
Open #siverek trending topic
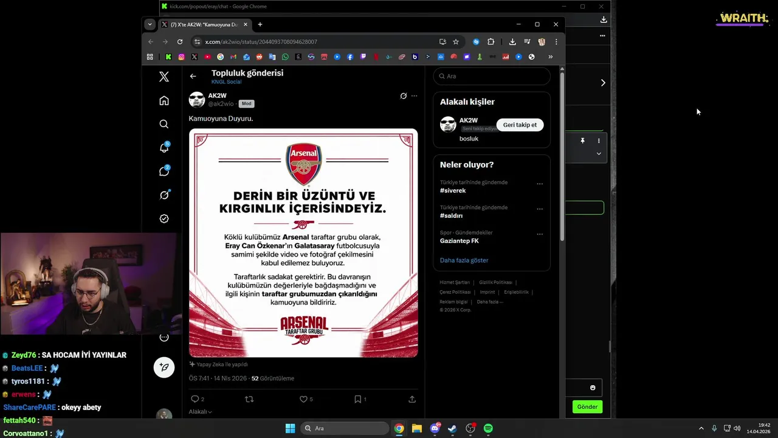[x=453, y=190]
